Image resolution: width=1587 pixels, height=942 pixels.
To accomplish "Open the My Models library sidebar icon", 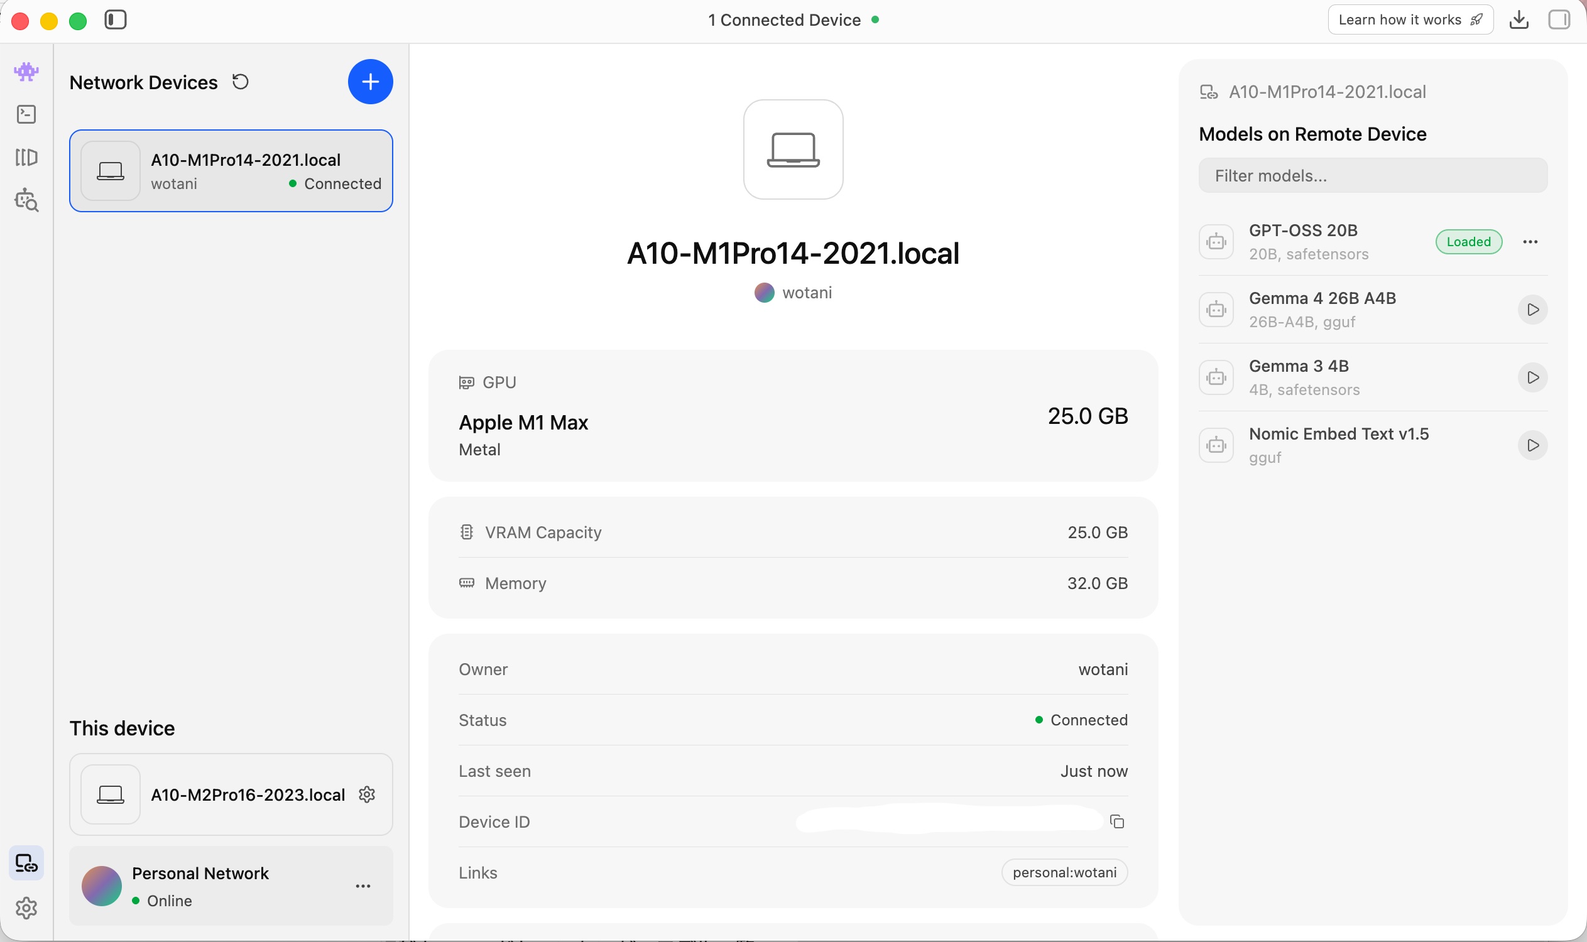I will click(26, 157).
